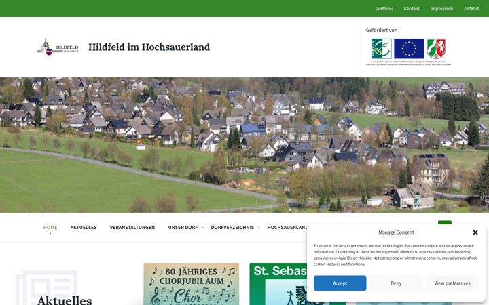Open the St. Sebastian event thumbnail
Screen dimensions: 489x305
[x=278, y=284]
